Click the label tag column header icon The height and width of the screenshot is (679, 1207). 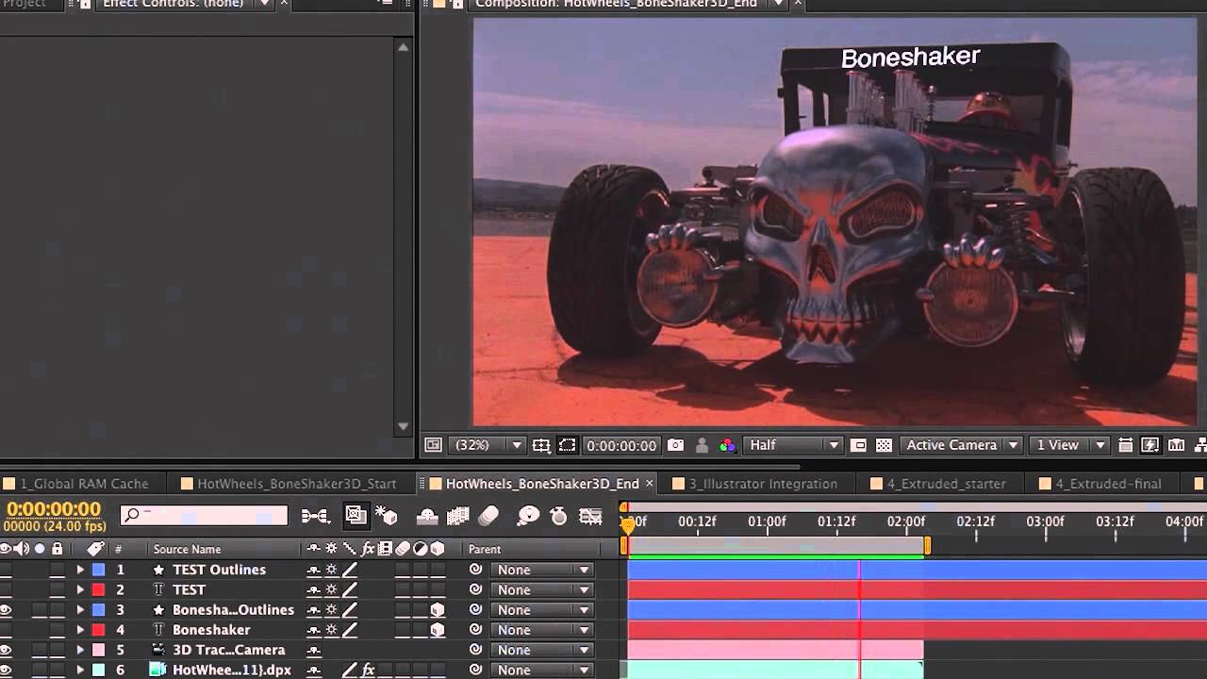pos(95,549)
